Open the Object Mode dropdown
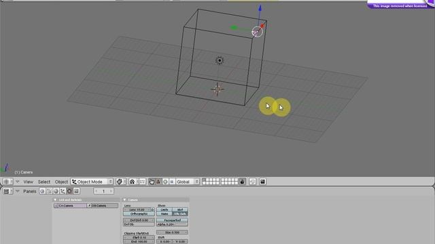This screenshot has height=244, width=435. point(92,182)
